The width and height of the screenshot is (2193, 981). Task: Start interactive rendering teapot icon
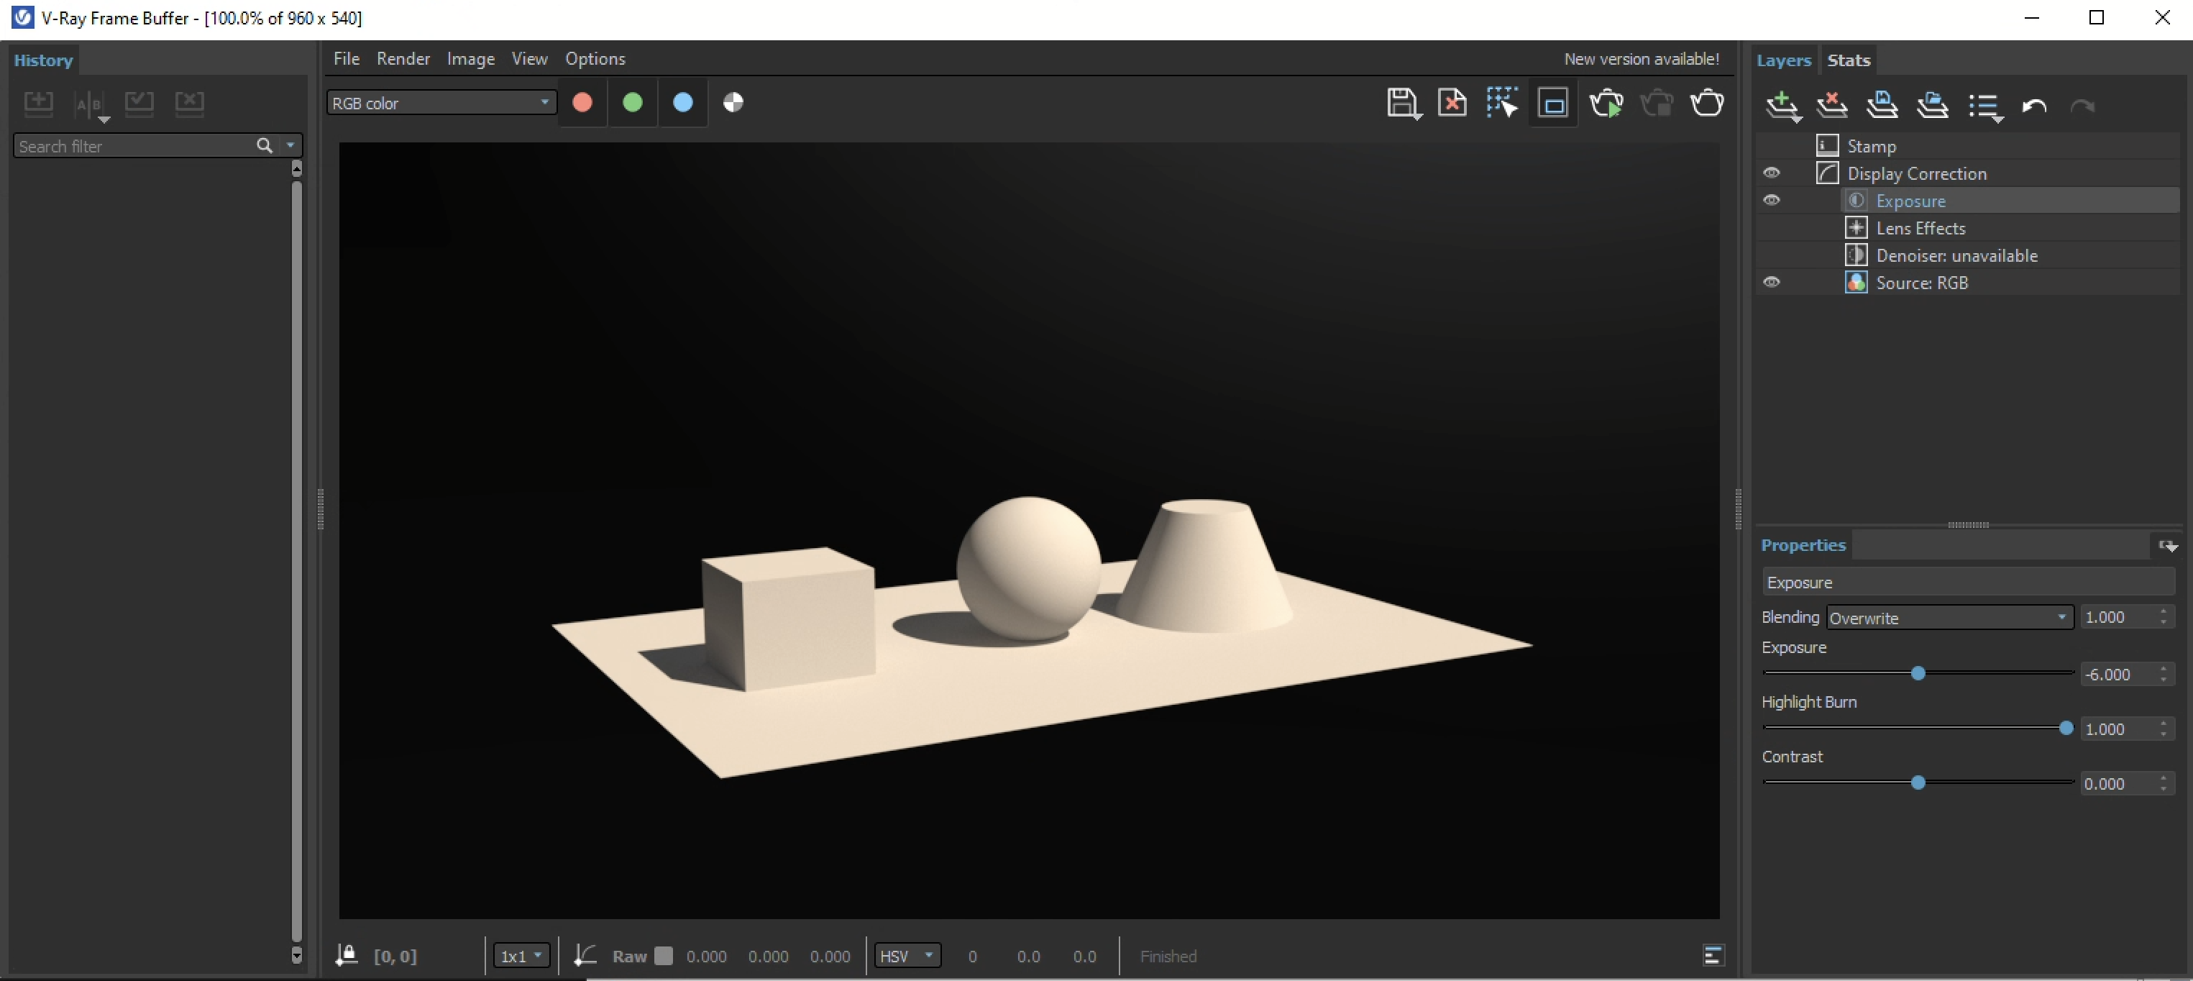click(x=1606, y=103)
